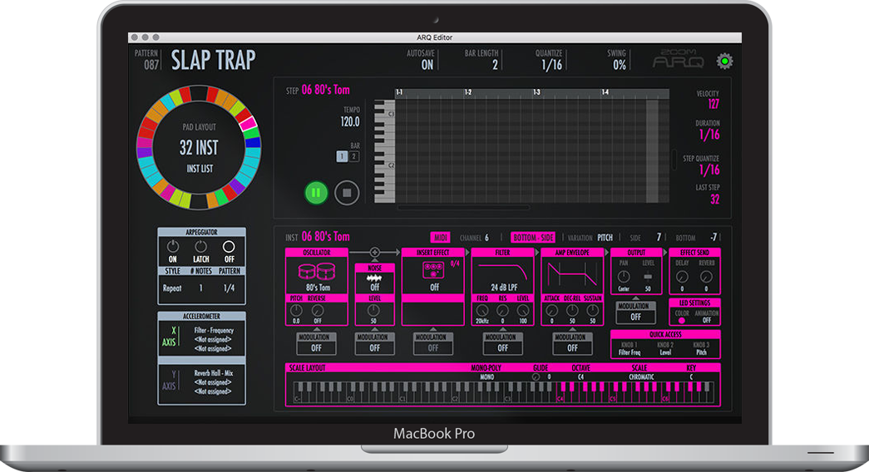Click the Noise Level knob

point(373,310)
